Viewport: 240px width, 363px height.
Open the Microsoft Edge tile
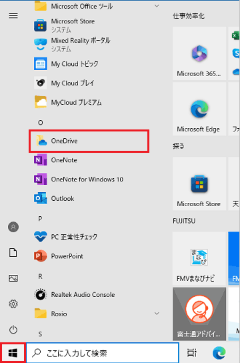pos(199,109)
